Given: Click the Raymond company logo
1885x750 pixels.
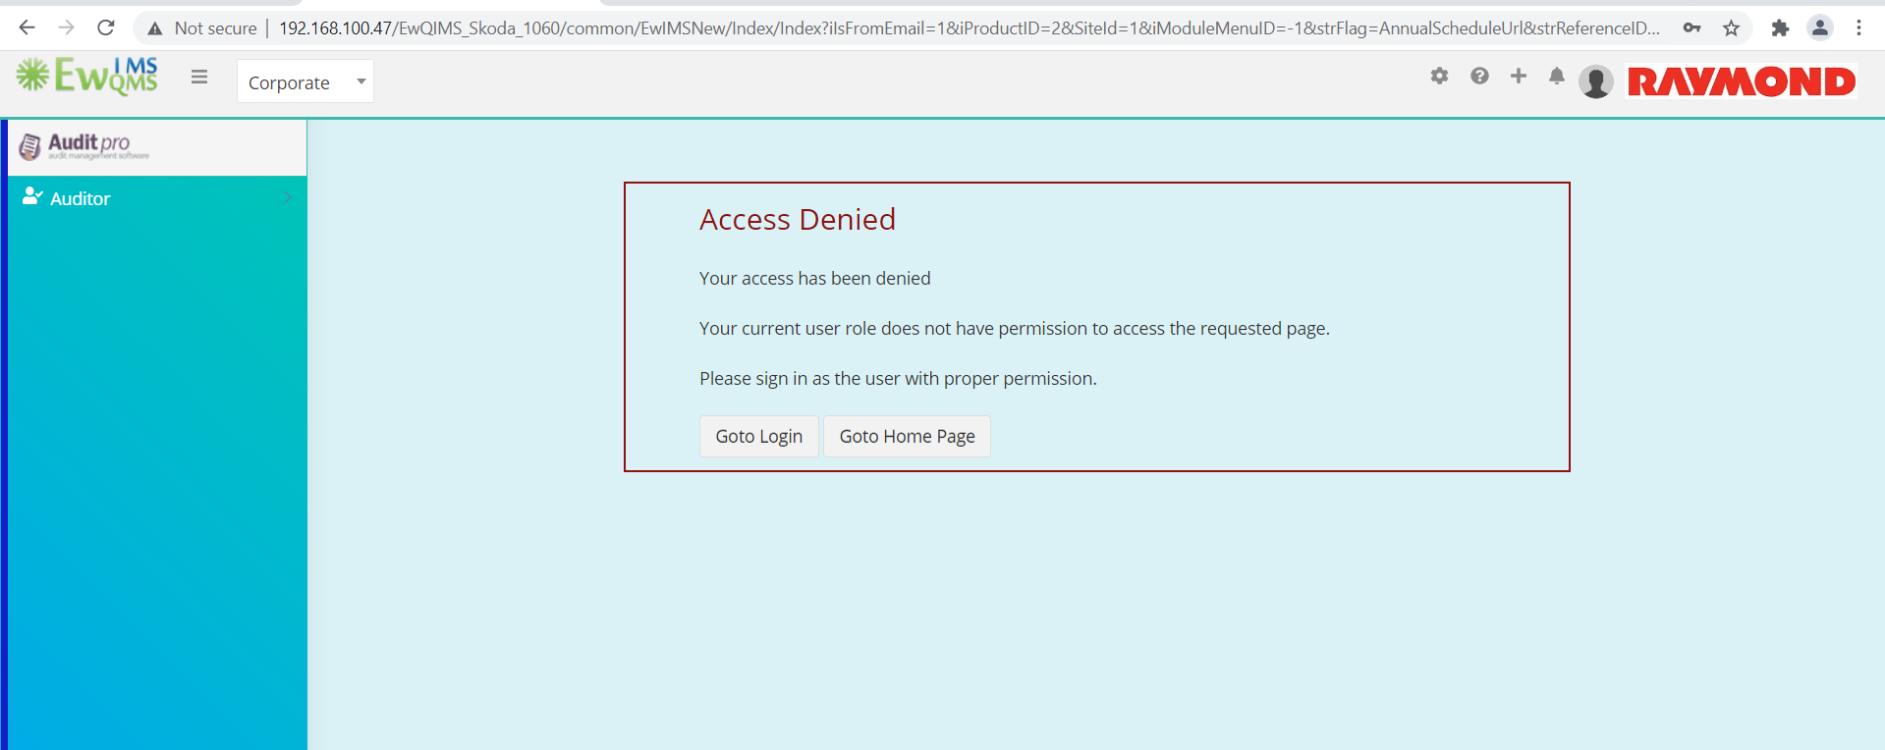Looking at the screenshot, I should [x=1742, y=81].
